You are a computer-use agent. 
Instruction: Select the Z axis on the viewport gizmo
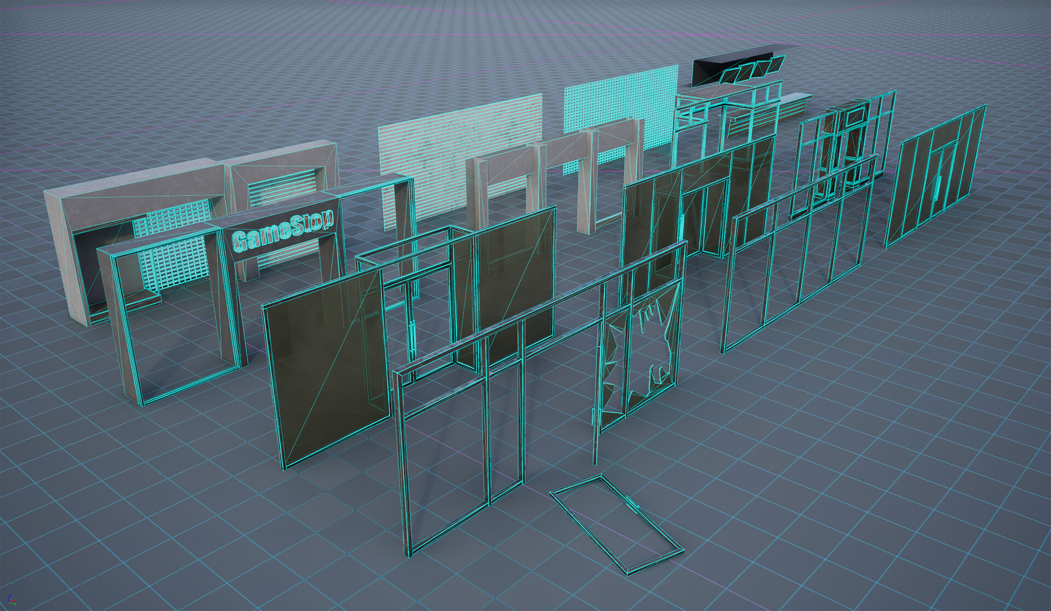10,596
